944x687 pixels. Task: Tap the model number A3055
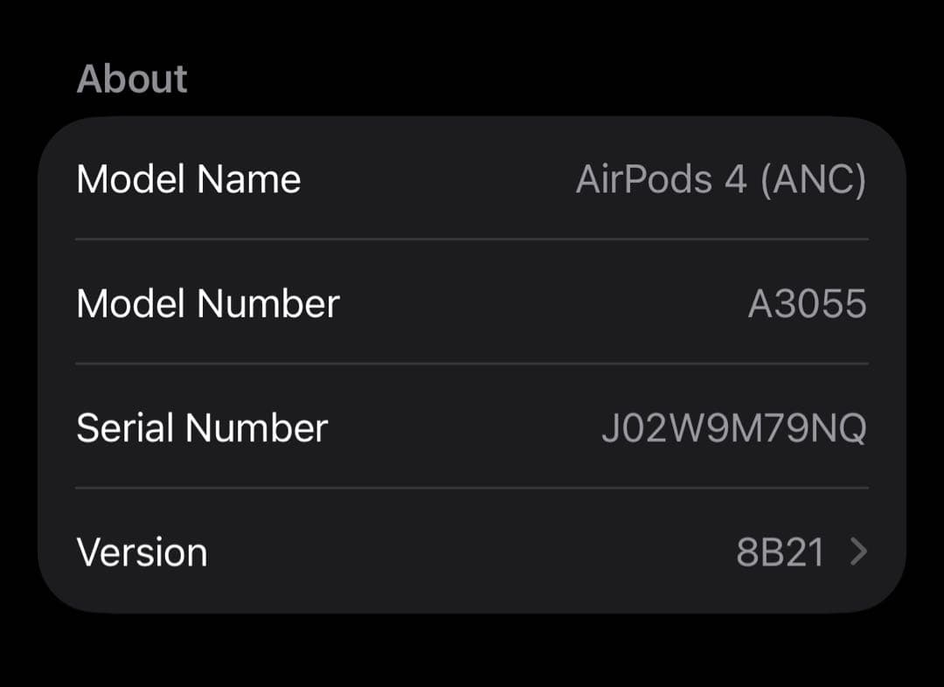808,303
